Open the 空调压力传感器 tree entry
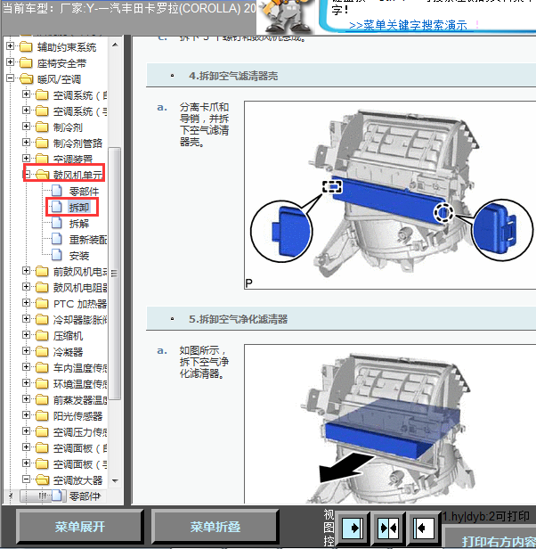The image size is (536, 549). [80, 432]
